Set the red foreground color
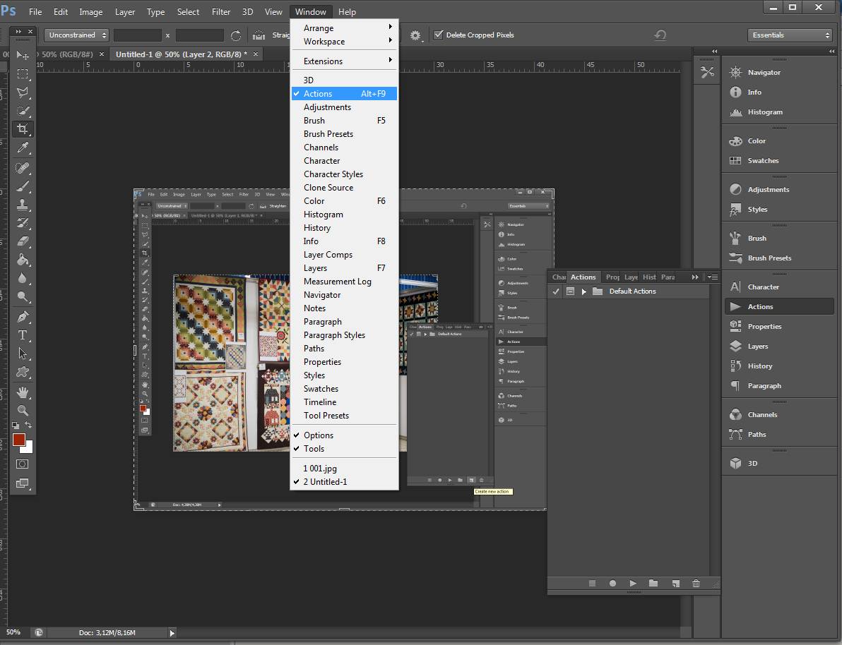The height and width of the screenshot is (645, 842). point(18,439)
